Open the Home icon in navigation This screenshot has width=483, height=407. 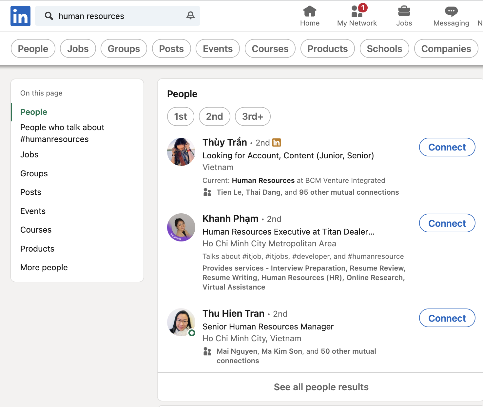(310, 11)
